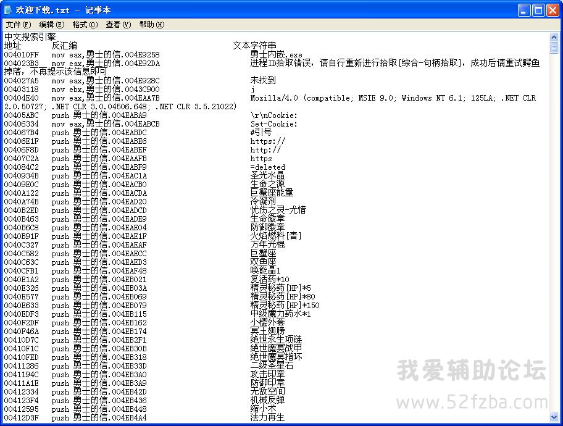The image size is (563, 426).
Task: Click the address 00404E40
Action: (x=21, y=98)
